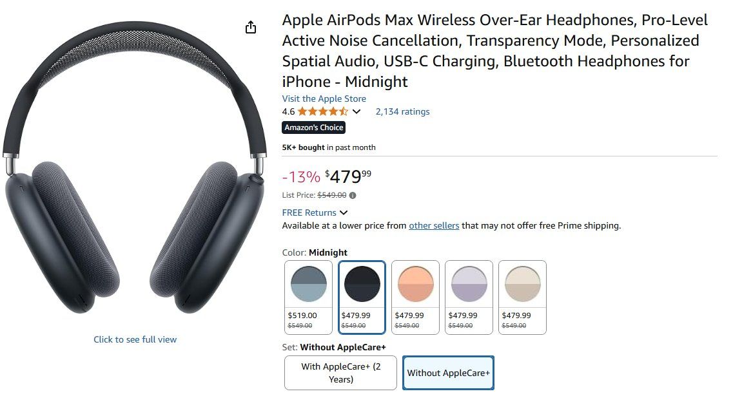This screenshot has height=396, width=733.
Task: Click the share icon above product image
Action: [251, 27]
